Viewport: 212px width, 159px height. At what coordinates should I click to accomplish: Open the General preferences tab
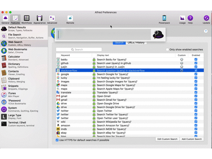tap(5, 20)
